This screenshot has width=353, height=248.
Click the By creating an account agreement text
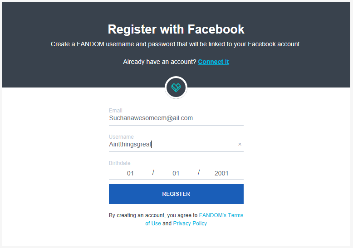tap(153, 215)
